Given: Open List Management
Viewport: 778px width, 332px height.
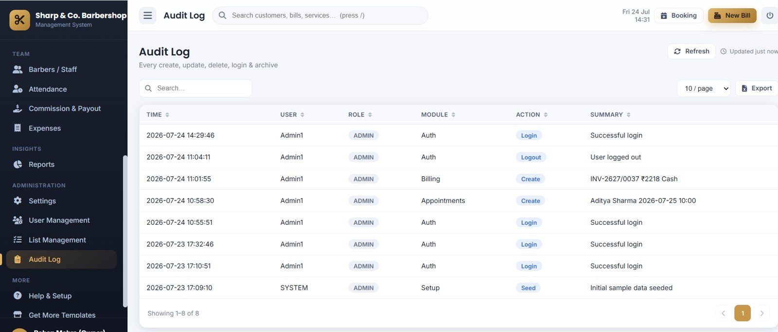Looking at the screenshot, I should click(x=61, y=240).
